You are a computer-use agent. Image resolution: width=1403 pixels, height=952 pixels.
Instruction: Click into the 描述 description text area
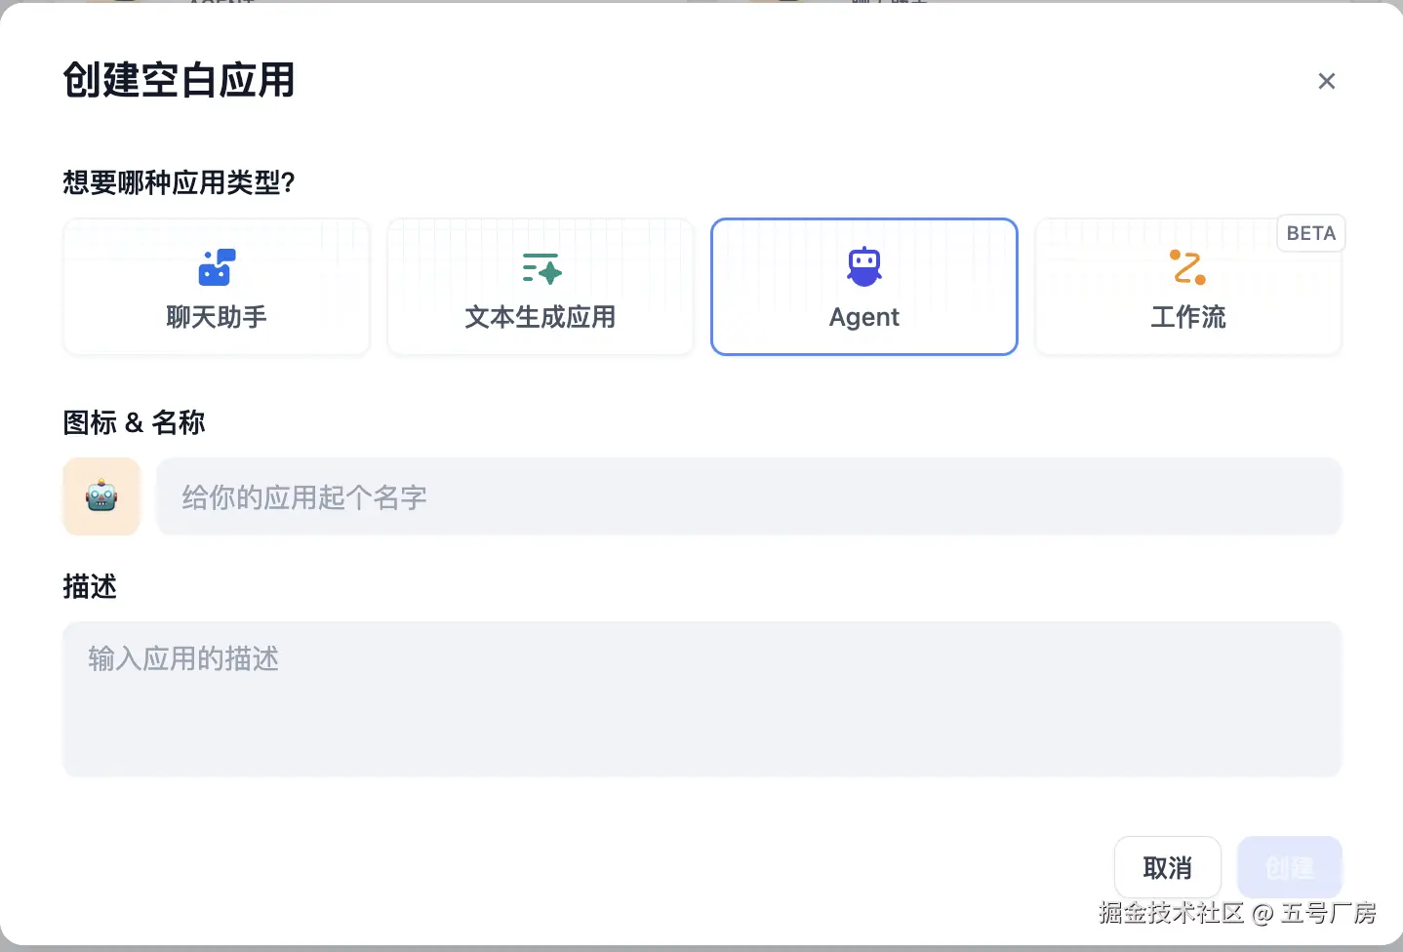pos(702,699)
